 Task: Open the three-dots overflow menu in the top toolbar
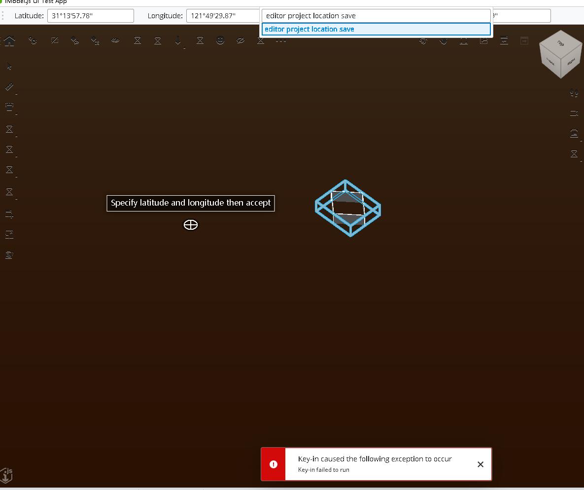(x=281, y=40)
